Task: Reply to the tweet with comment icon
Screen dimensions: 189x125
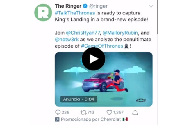Action: (58, 112)
